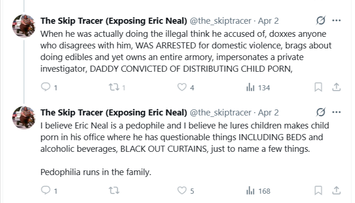Image resolution: width=355 pixels, height=203 pixels.
Task: Open the Apr 2 timestamp of the top tweet
Action: coord(268,21)
